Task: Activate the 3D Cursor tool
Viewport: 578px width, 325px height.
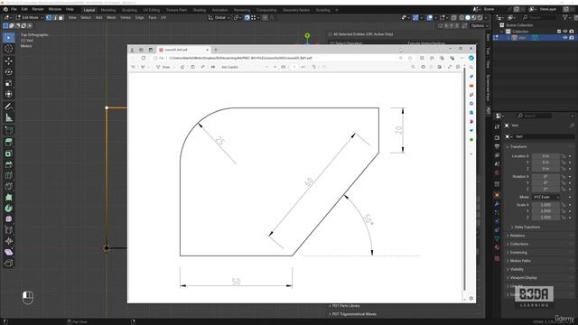Action: point(8,49)
